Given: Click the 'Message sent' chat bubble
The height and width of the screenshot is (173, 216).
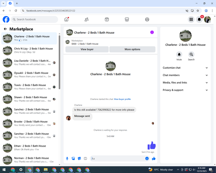Looking at the screenshot, I should (82, 116).
